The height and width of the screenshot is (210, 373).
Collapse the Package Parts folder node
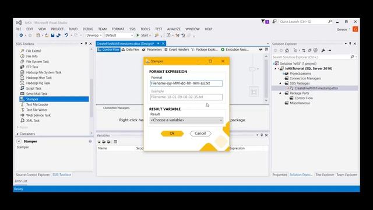(x=280, y=93)
